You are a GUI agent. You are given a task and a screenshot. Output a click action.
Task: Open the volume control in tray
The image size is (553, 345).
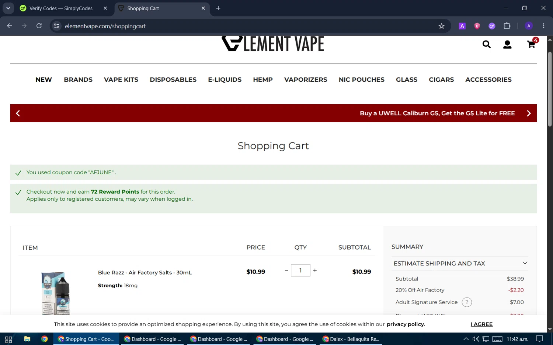pos(476,339)
